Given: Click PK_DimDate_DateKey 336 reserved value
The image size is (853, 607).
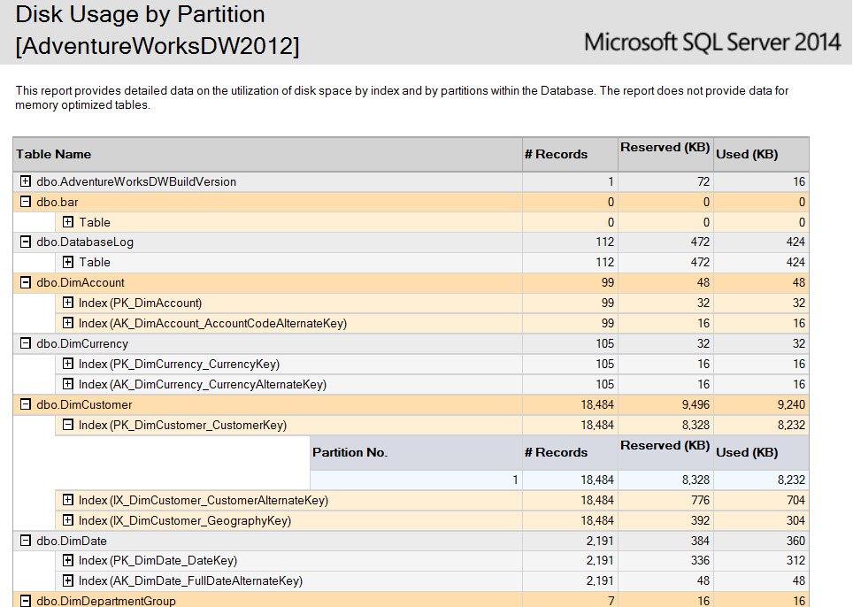Looking at the screenshot, I should [700, 561].
